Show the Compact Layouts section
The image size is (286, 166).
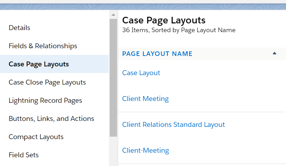pos(36,137)
